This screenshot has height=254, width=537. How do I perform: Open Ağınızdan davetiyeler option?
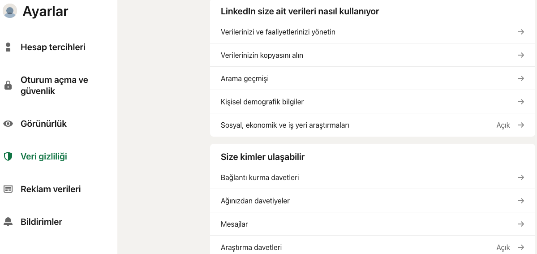(x=255, y=201)
